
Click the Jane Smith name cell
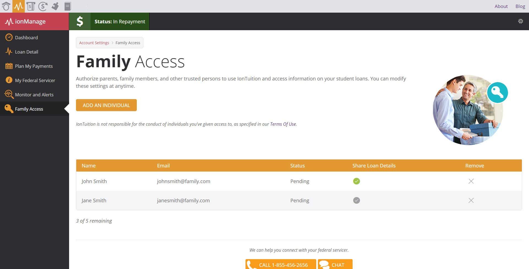click(x=94, y=200)
